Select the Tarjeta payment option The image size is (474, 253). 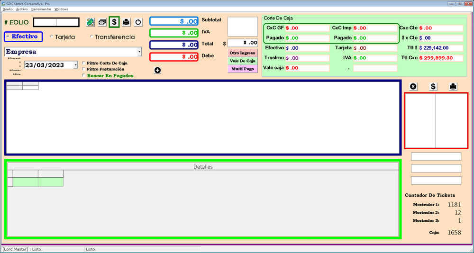coord(63,37)
